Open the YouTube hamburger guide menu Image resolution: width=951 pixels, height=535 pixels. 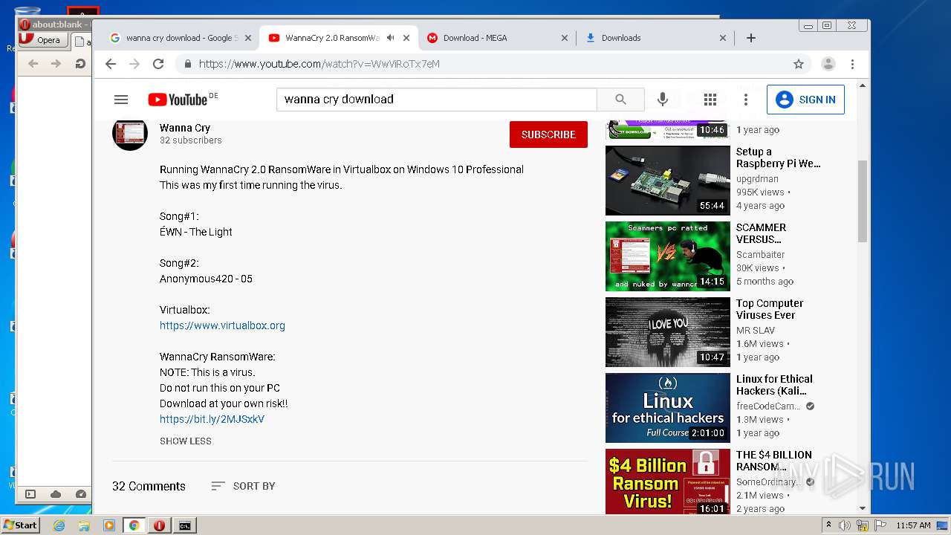(x=121, y=100)
